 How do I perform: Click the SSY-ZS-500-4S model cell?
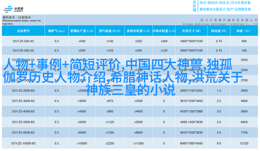click(x=23, y=41)
